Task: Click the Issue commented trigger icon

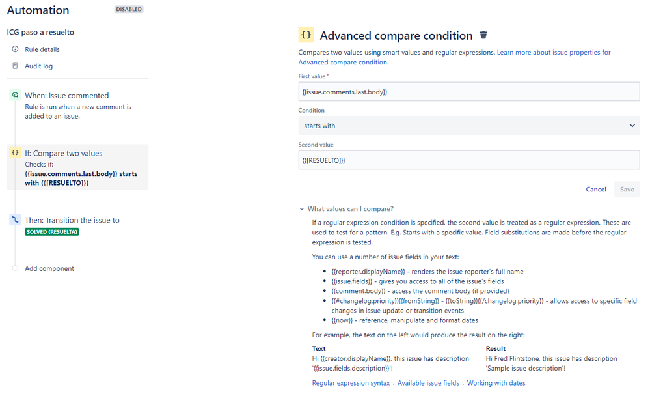Action: point(16,95)
